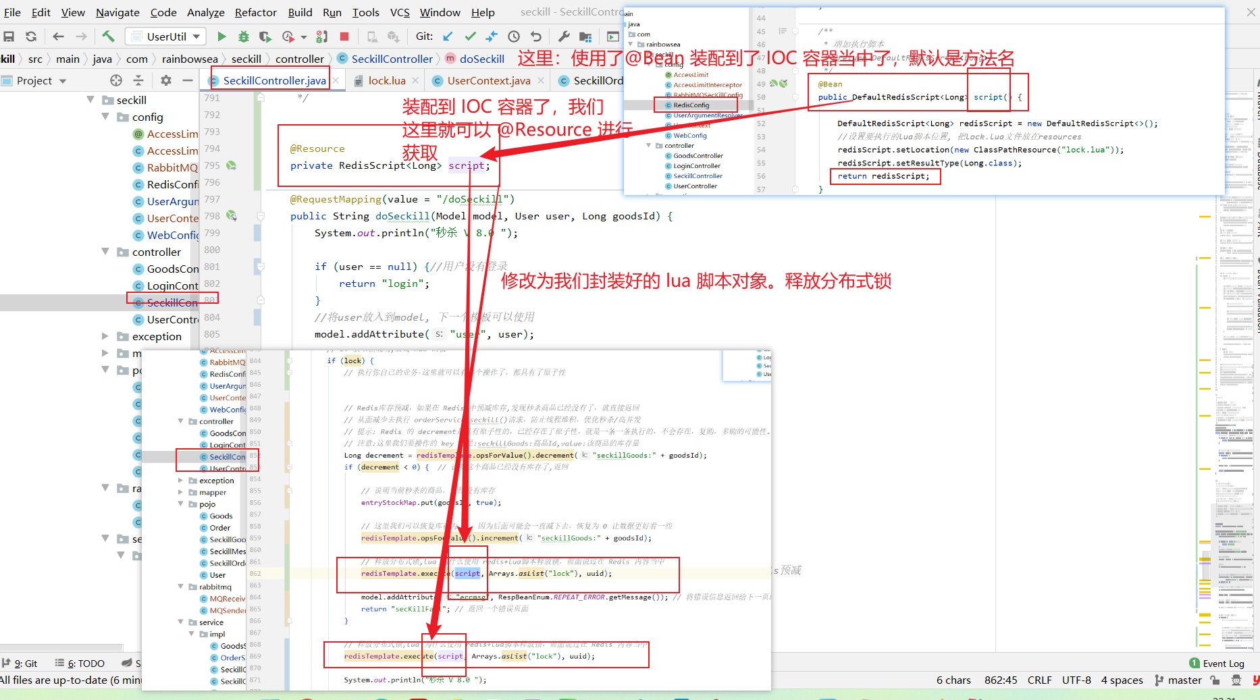Expand the exception folder in Project tree
This screenshot has width=1260, height=700.
pyautogui.click(x=105, y=336)
